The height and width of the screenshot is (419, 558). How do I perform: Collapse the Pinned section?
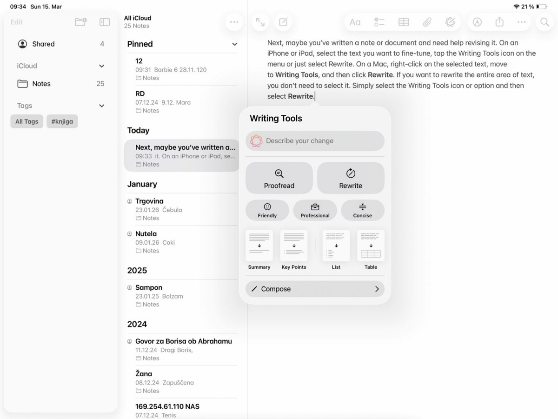pos(234,44)
